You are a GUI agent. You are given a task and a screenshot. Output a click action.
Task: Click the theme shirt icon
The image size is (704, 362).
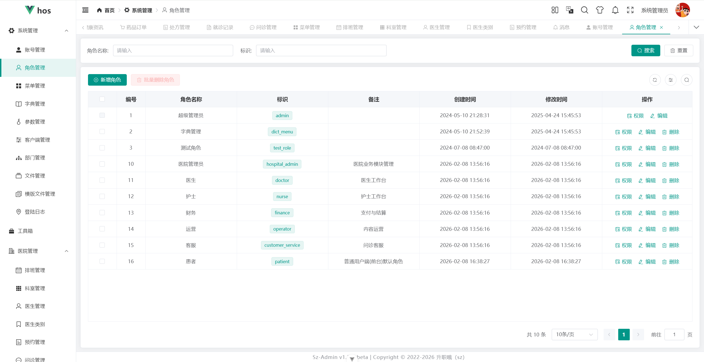[x=600, y=10]
